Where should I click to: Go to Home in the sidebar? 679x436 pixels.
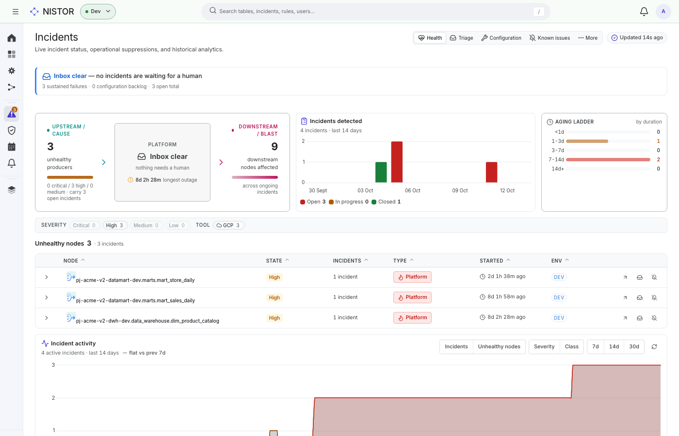pyautogui.click(x=12, y=38)
